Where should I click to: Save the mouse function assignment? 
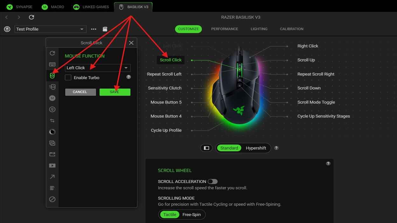[115, 92]
